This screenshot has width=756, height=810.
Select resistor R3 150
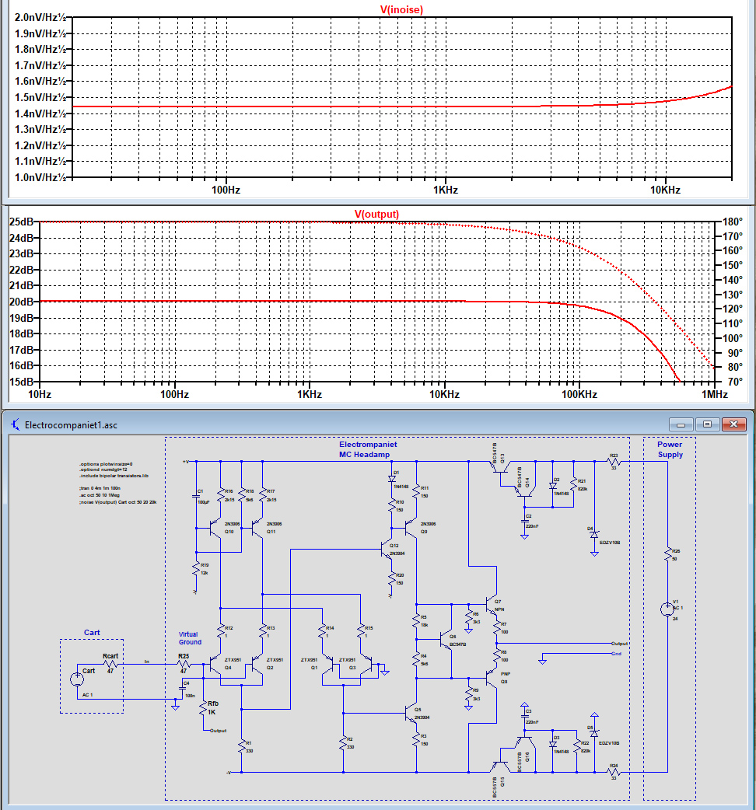416,740
